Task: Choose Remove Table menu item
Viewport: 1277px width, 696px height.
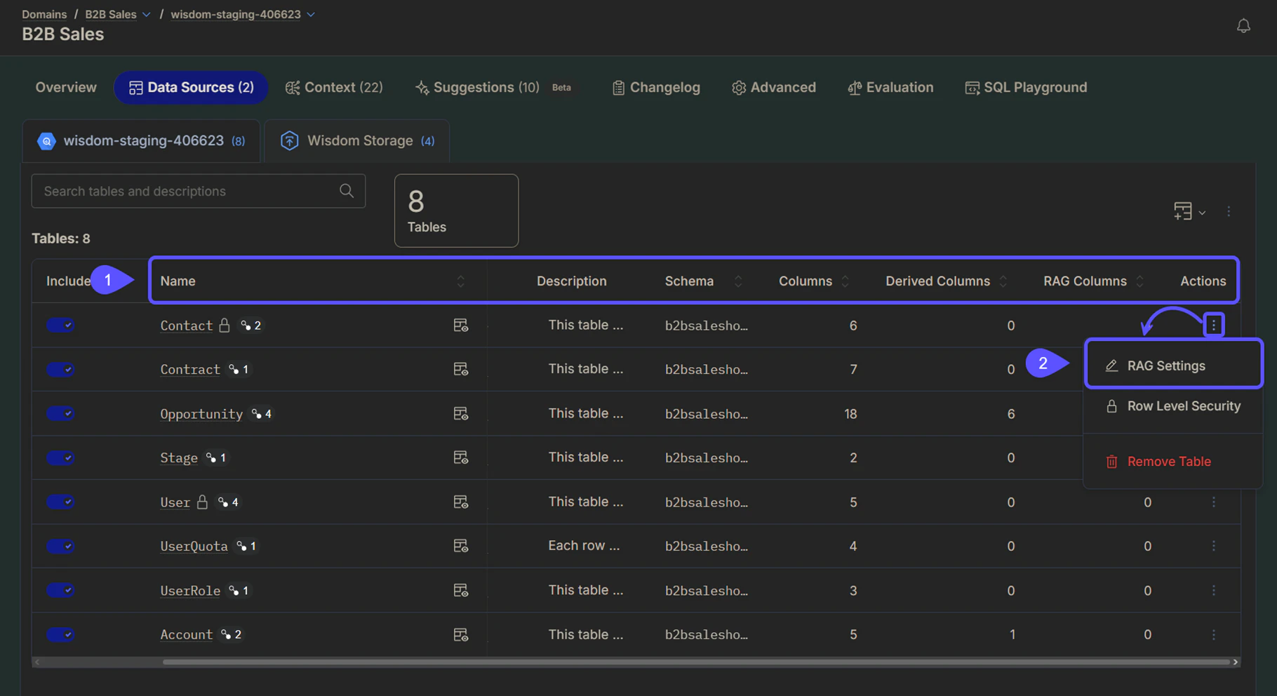Action: click(x=1174, y=462)
